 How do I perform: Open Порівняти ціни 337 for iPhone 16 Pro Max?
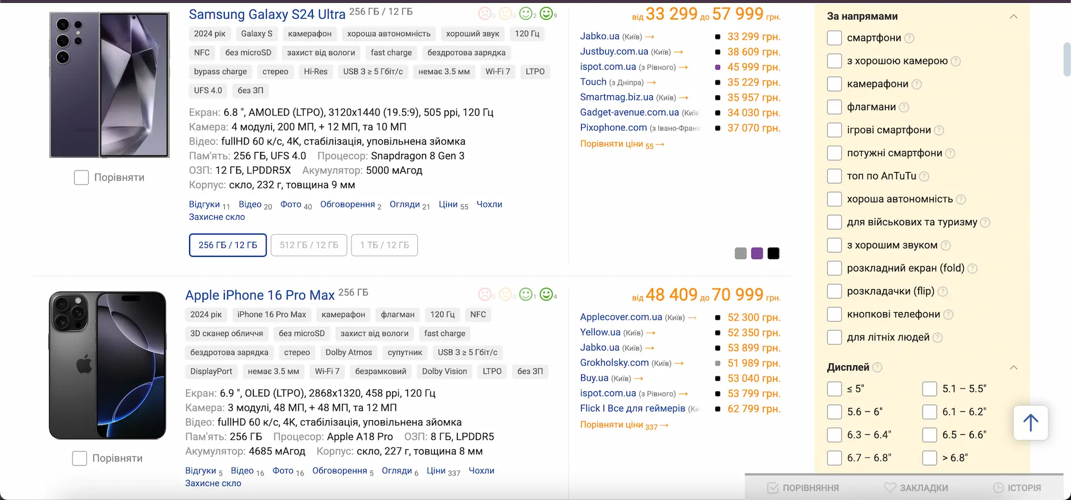[x=624, y=425]
